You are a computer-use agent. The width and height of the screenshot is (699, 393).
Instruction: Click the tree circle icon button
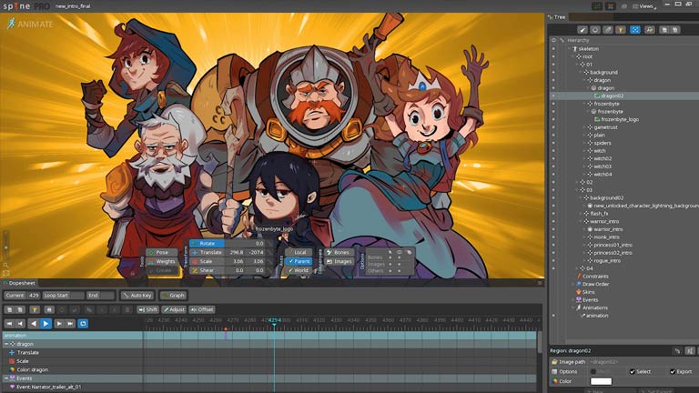(x=595, y=30)
